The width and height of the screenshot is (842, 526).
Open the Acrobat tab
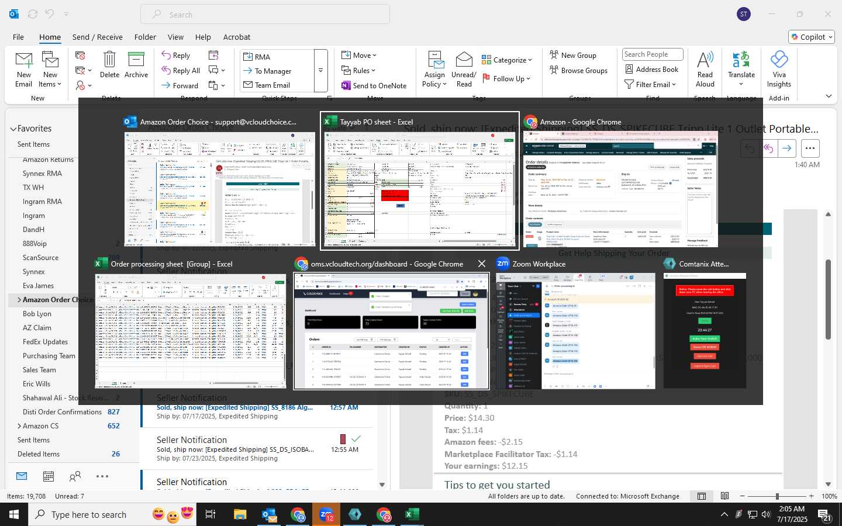coord(237,37)
